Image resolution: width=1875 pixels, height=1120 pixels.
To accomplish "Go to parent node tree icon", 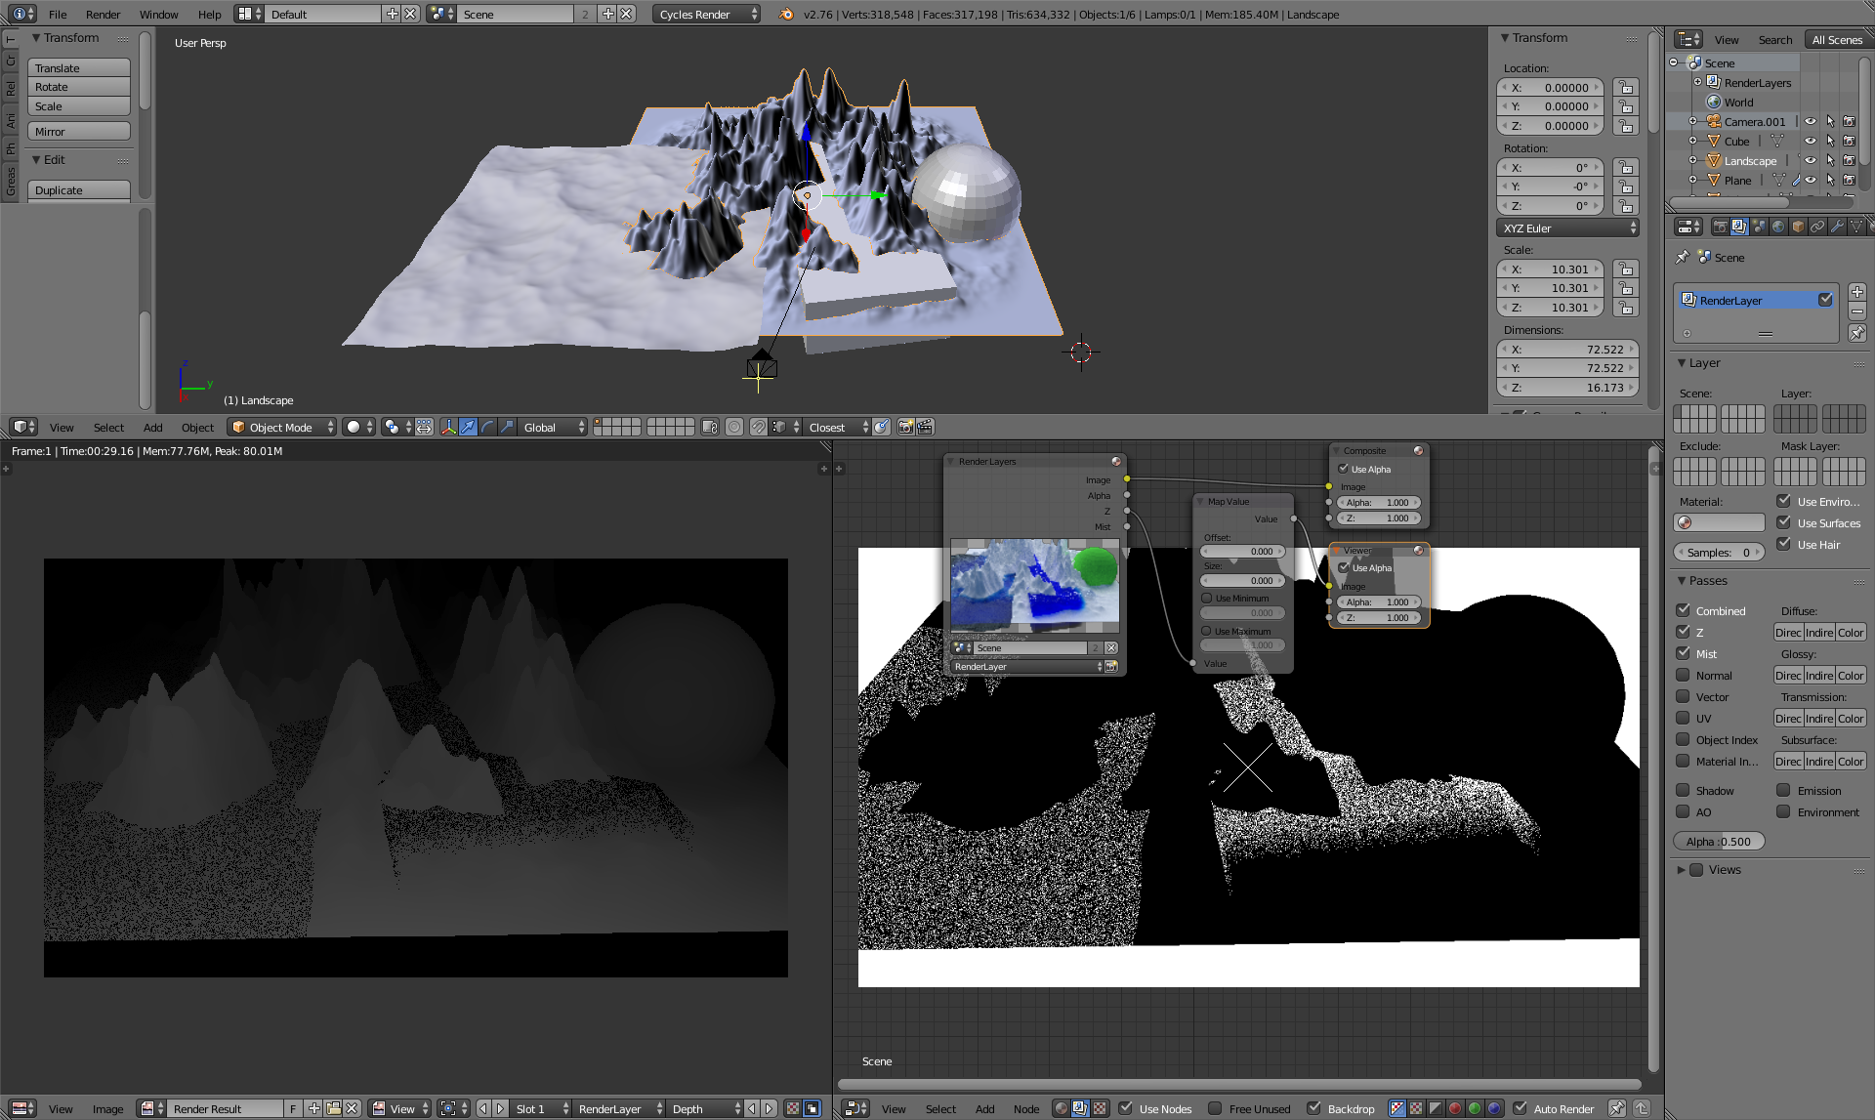I will pyautogui.click(x=1642, y=1108).
